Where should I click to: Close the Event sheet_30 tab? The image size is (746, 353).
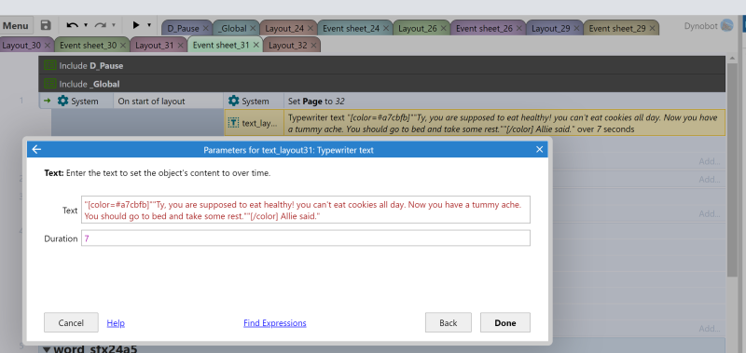pyautogui.click(x=123, y=46)
